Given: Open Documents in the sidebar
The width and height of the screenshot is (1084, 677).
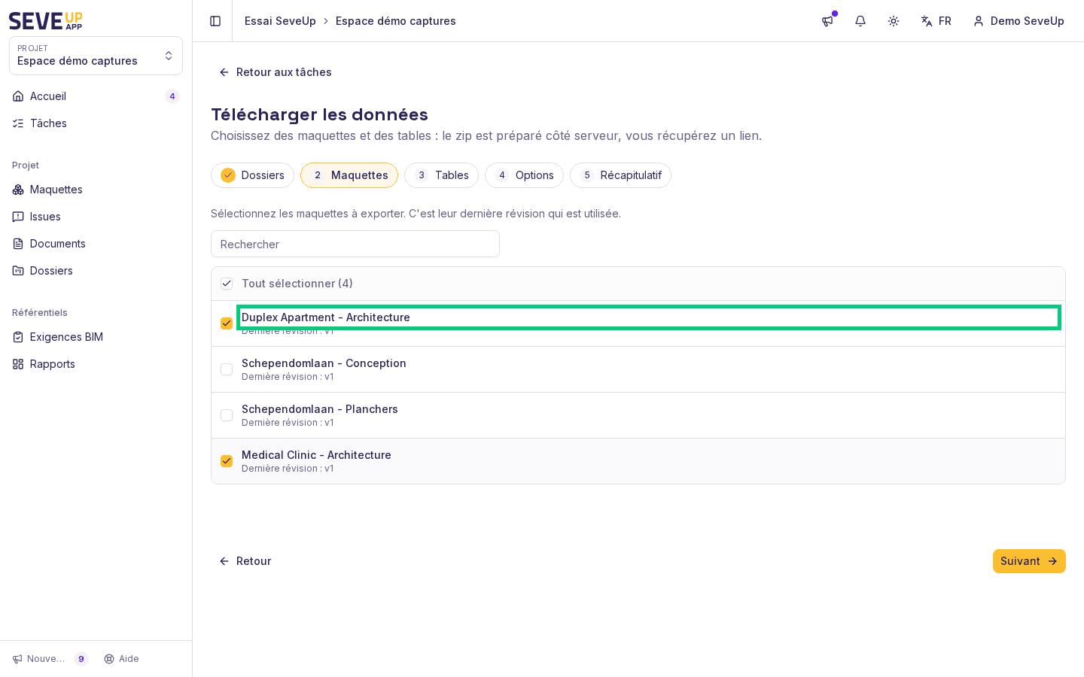Looking at the screenshot, I should click(96, 244).
